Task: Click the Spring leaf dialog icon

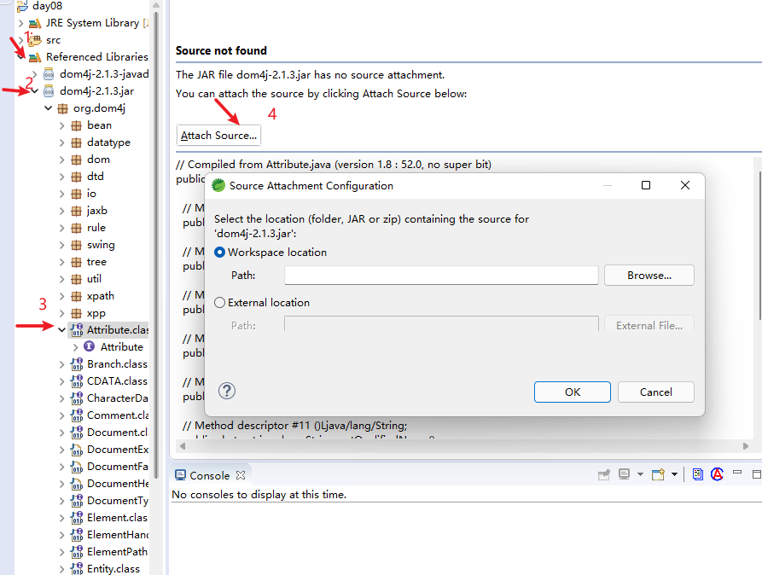Action: click(218, 185)
